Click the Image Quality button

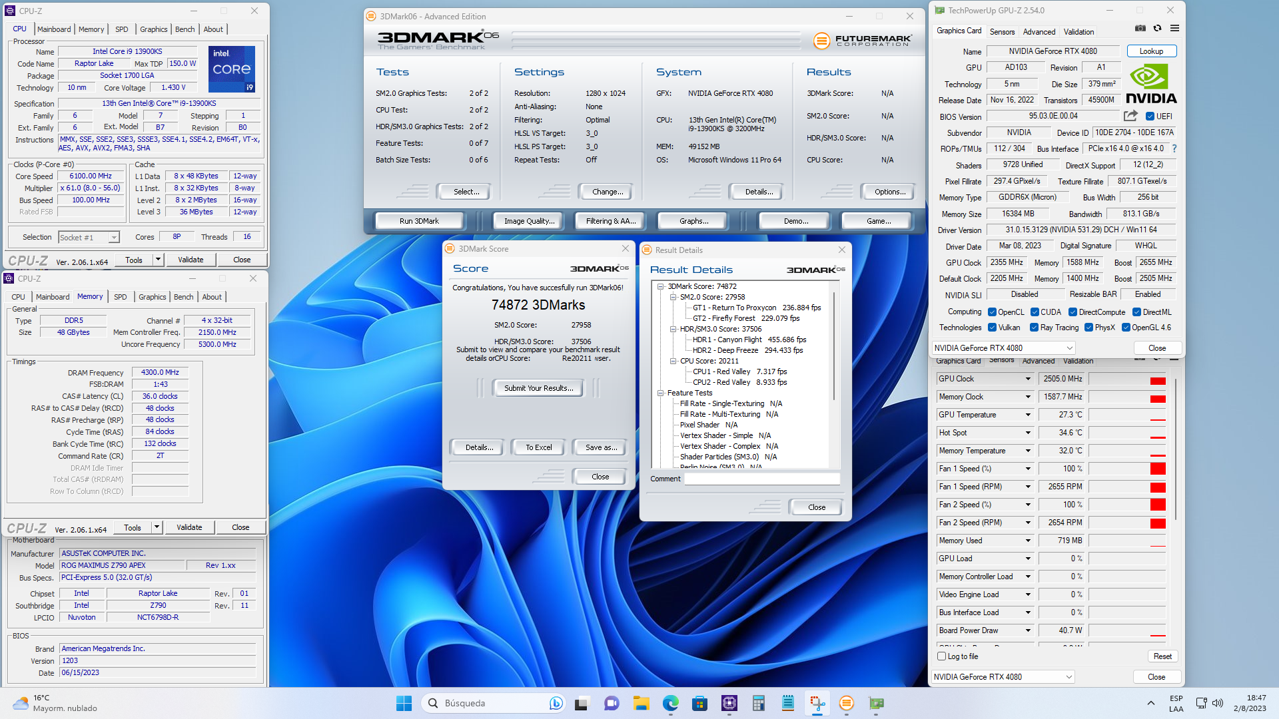529,220
